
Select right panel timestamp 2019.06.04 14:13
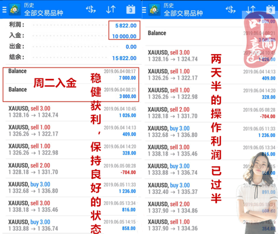pyautogui.click(x=259, y=71)
